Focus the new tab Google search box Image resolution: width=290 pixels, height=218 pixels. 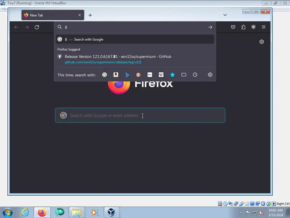[140, 115]
